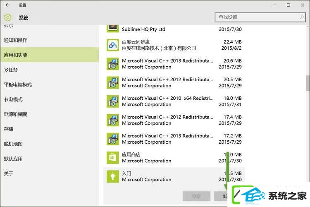Image resolution: width=310 pixels, height=207 pixels.
Task: Open 多任务 settings page
Action: point(50,70)
